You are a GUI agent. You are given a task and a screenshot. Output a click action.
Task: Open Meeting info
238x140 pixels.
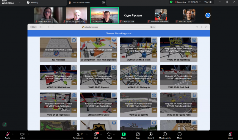point(165,135)
